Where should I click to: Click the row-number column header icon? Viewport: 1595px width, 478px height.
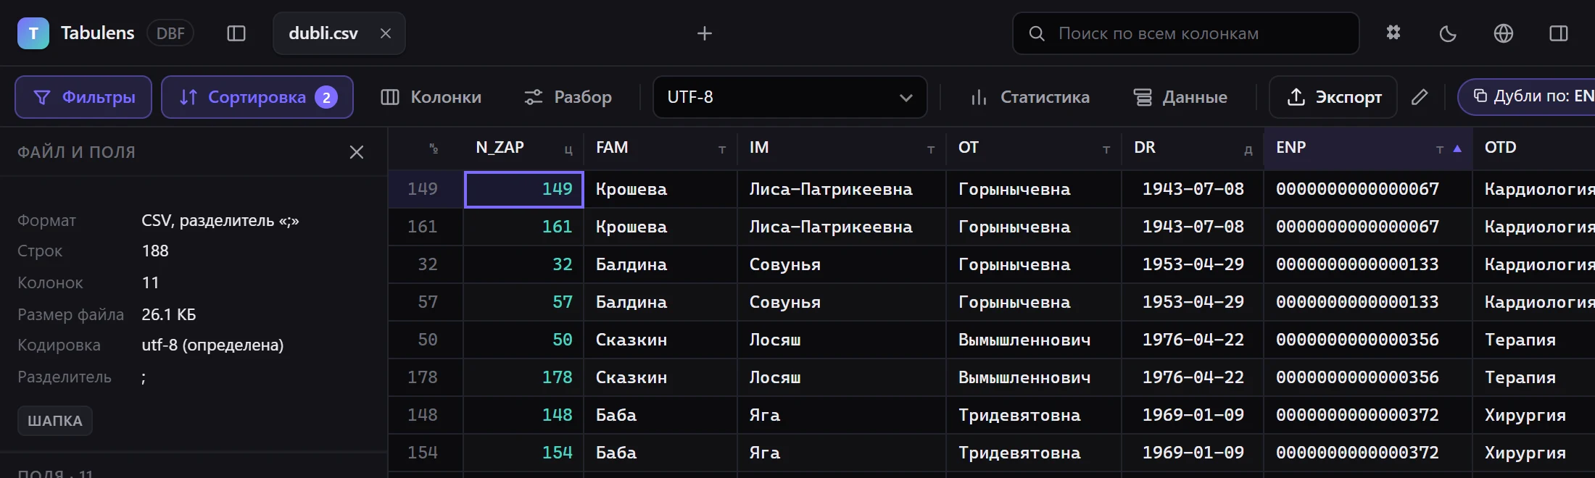434,148
